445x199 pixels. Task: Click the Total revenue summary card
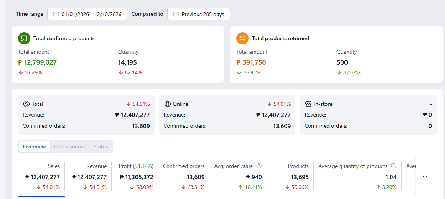tap(86, 115)
